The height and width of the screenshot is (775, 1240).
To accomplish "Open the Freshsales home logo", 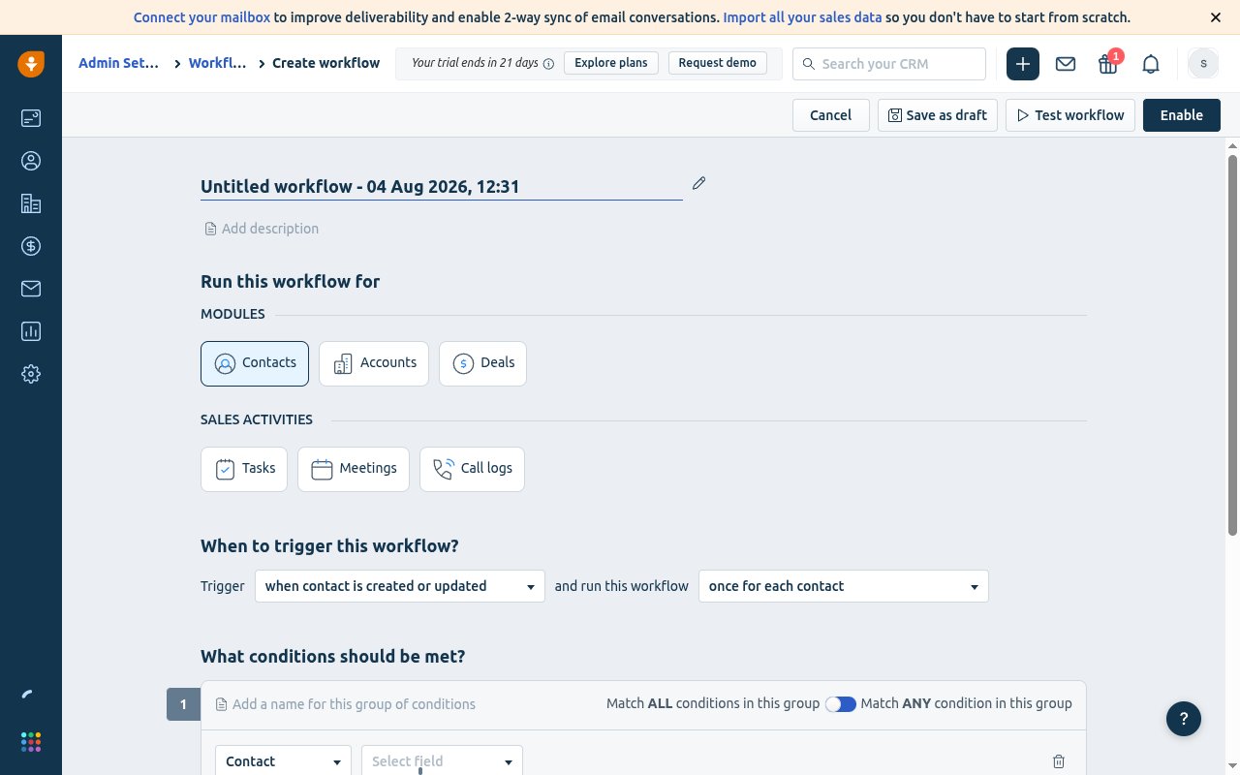I will tap(31, 64).
